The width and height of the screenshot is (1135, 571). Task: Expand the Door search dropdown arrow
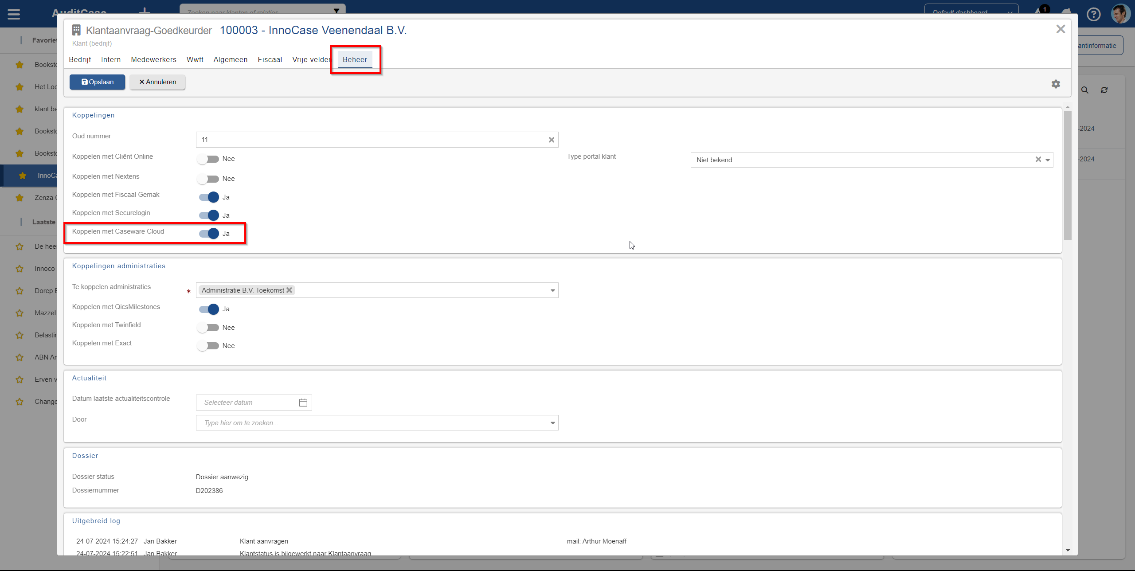coord(552,423)
